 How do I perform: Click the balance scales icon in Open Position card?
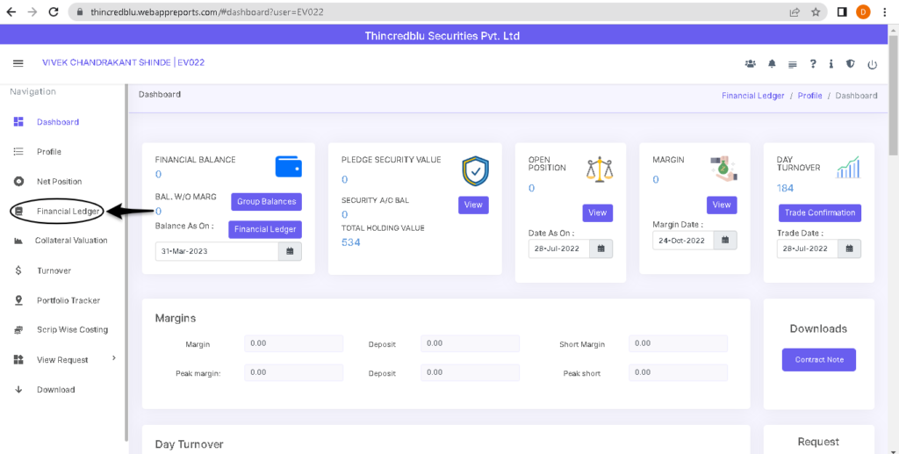click(x=600, y=169)
